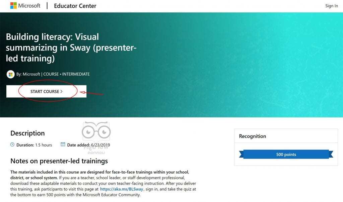The height and width of the screenshot is (202, 343).
Task: Click the 500 points ribbon badge
Action: [286, 154]
